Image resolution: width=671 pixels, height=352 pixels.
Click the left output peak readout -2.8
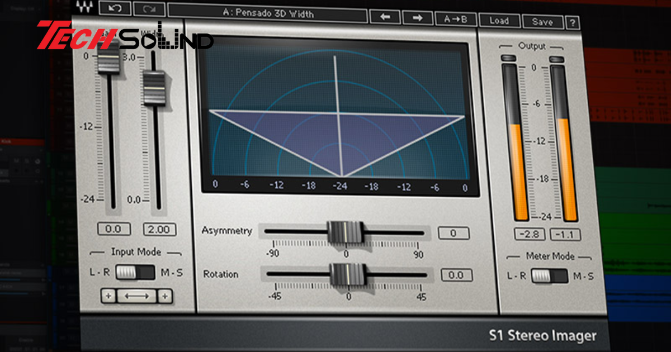coord(528,235)
